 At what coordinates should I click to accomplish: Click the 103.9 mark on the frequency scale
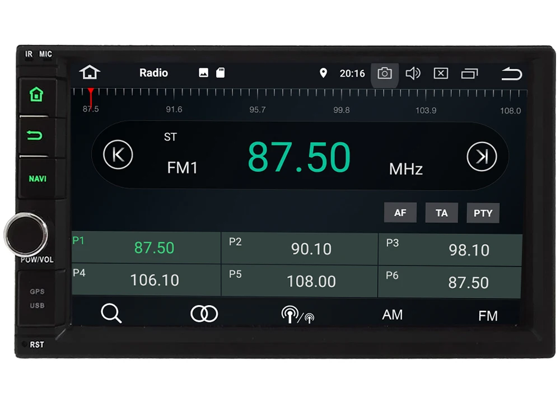pyautogui.click(x=426, y=110)
